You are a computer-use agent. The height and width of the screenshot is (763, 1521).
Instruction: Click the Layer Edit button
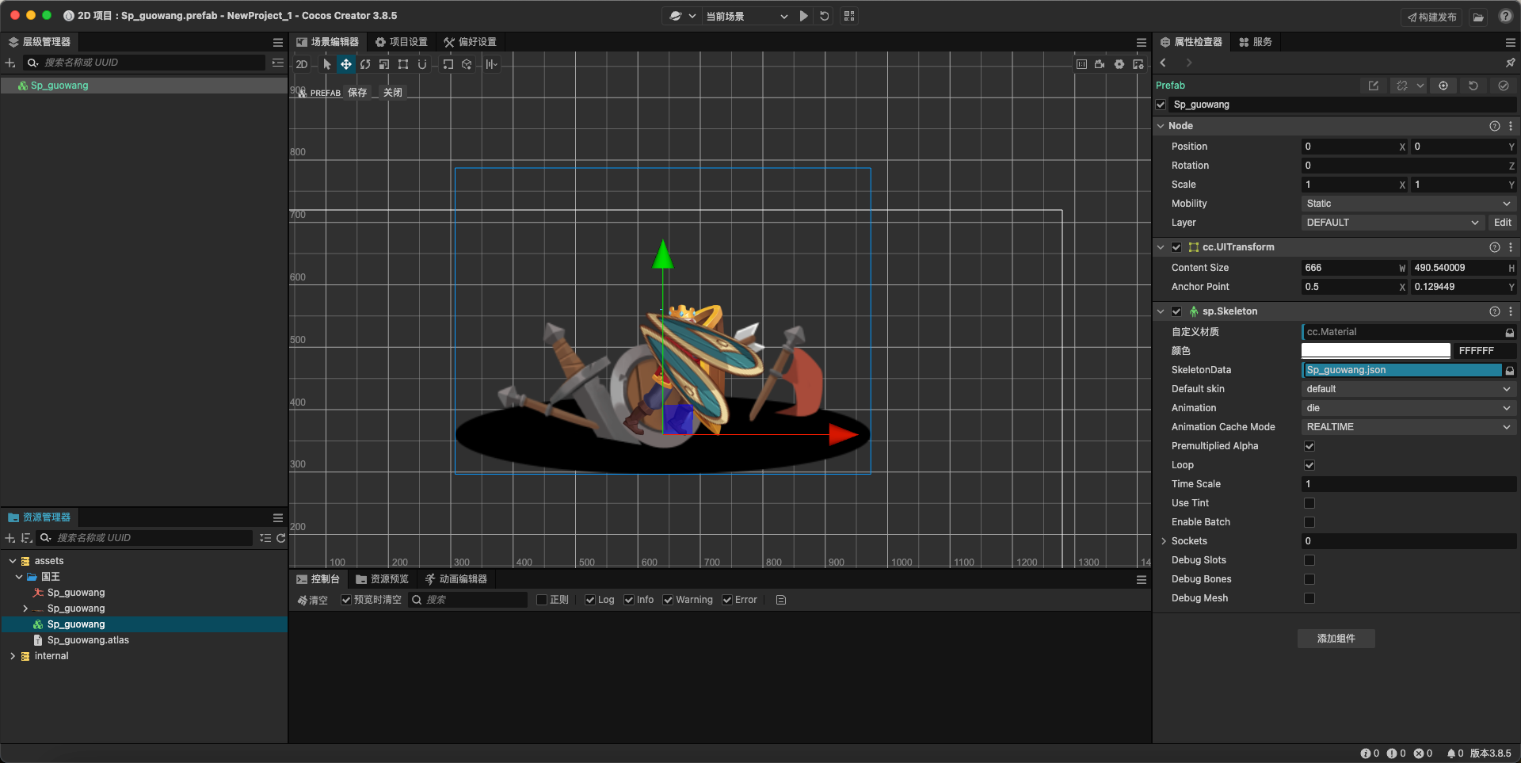pos(1503,223)
